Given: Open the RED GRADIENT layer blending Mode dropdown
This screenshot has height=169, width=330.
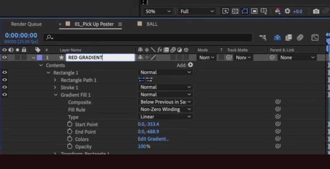Looking at the screenshot, I should (207, 57).
